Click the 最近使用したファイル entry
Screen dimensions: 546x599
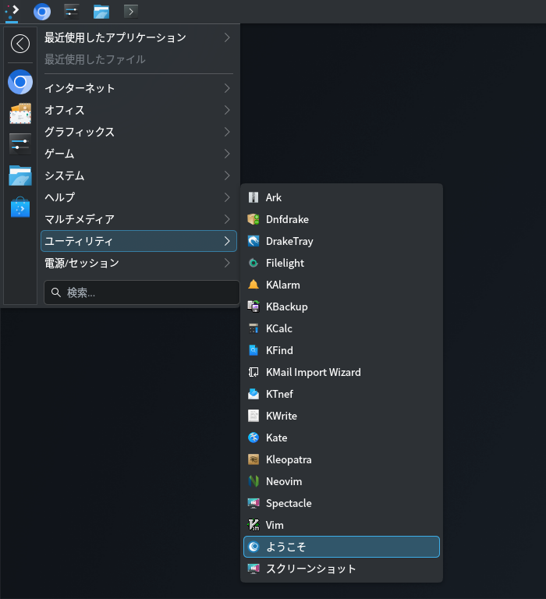coord(139,59)
